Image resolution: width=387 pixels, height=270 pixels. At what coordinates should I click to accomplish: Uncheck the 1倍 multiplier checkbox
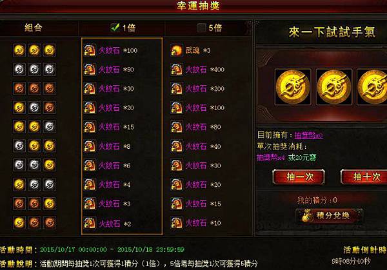(115, 28)
